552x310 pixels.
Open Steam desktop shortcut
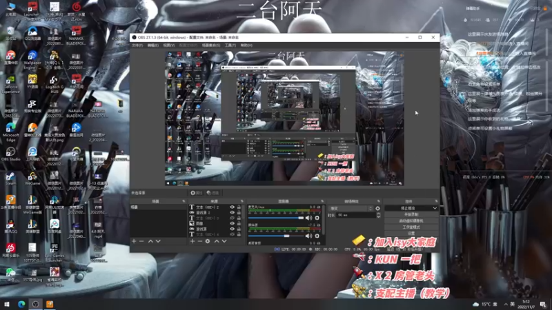pyautogui.click(x=10, y=178)
